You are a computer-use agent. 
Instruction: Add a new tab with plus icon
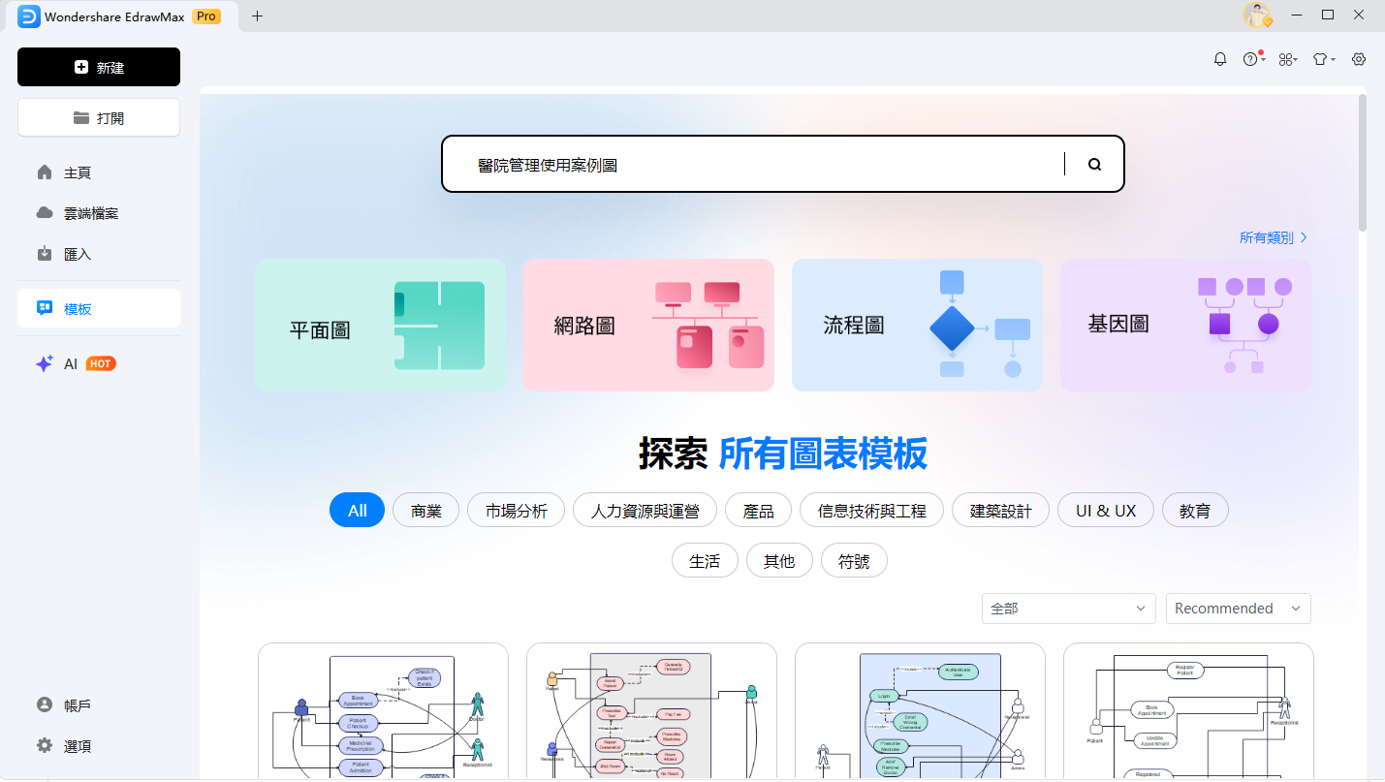(x=257, y=16)
